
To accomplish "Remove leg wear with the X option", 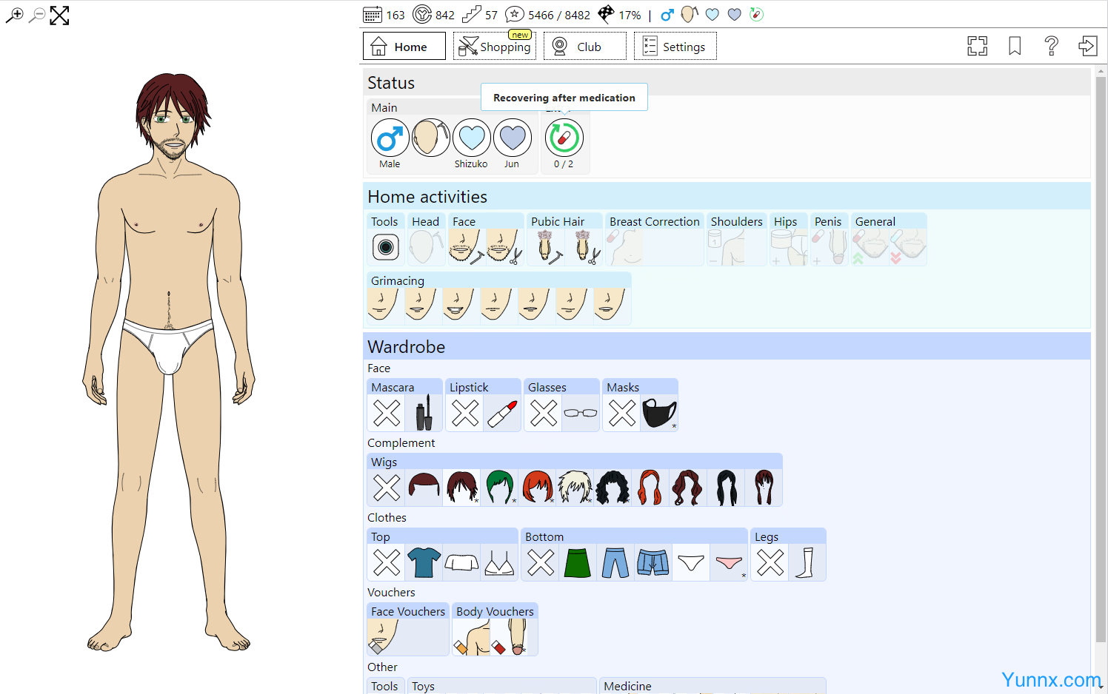I will coord(770,562).
